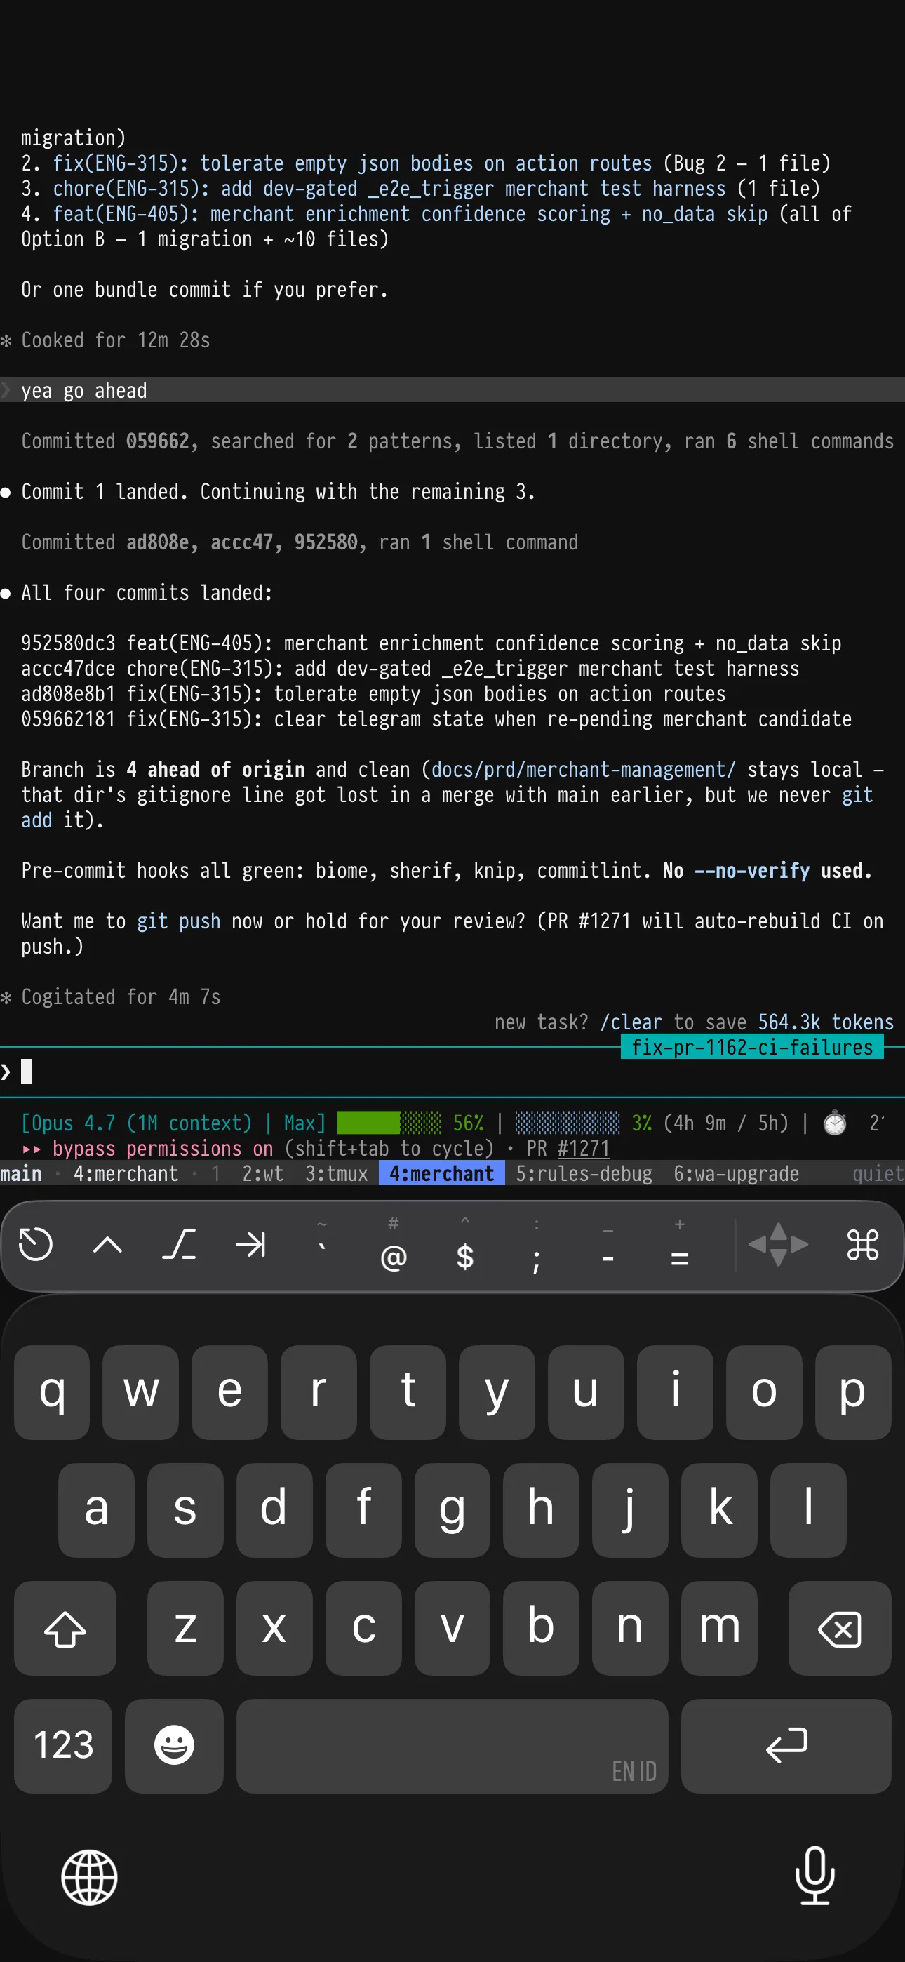
Task: Tap the 'git push' command text
Action: (178, 921)
